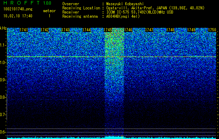
Task: Click the meteor count label
Action: [x=49, y=11]
